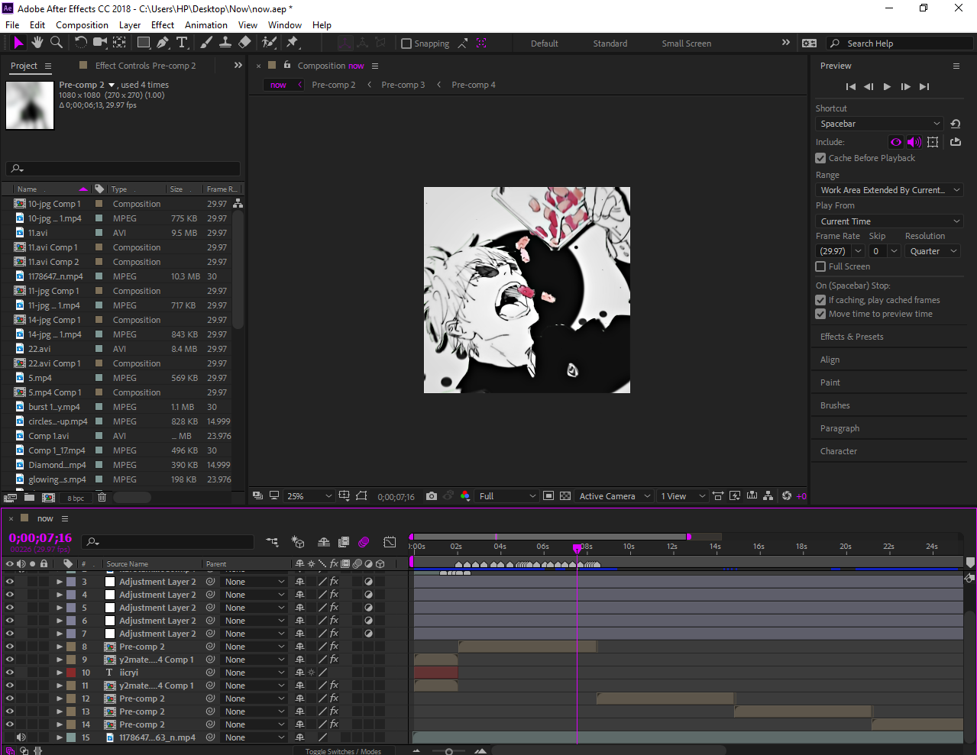977x755 pixels.
Task: Open the Composition menu
Action: (82, 25)
